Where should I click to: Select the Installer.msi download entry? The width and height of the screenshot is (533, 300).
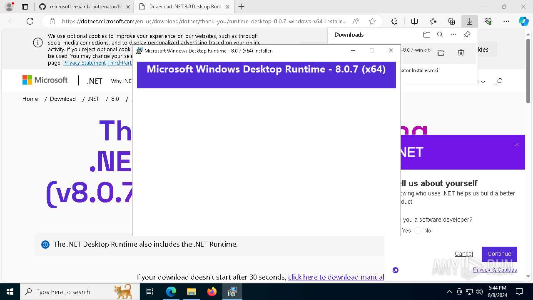(438, 70)
